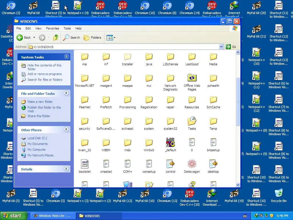
Task: Select the MyPal 68 (21) desktop shortcut
Action: 256,31
